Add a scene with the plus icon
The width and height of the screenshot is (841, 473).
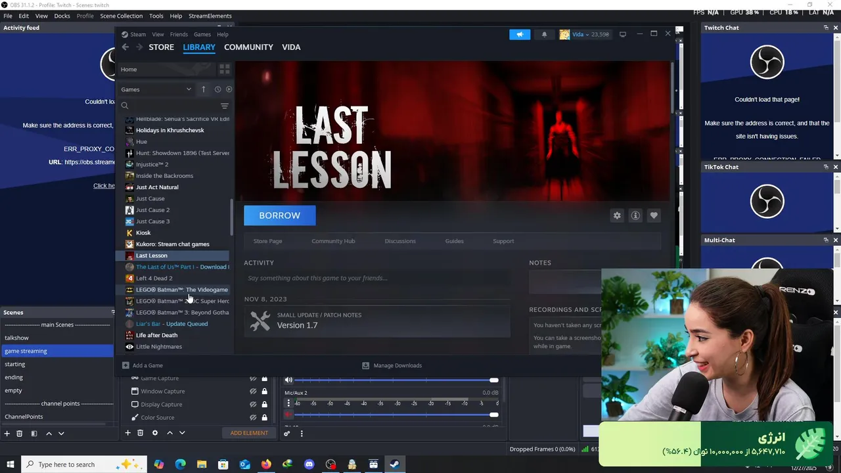point(7,434)
